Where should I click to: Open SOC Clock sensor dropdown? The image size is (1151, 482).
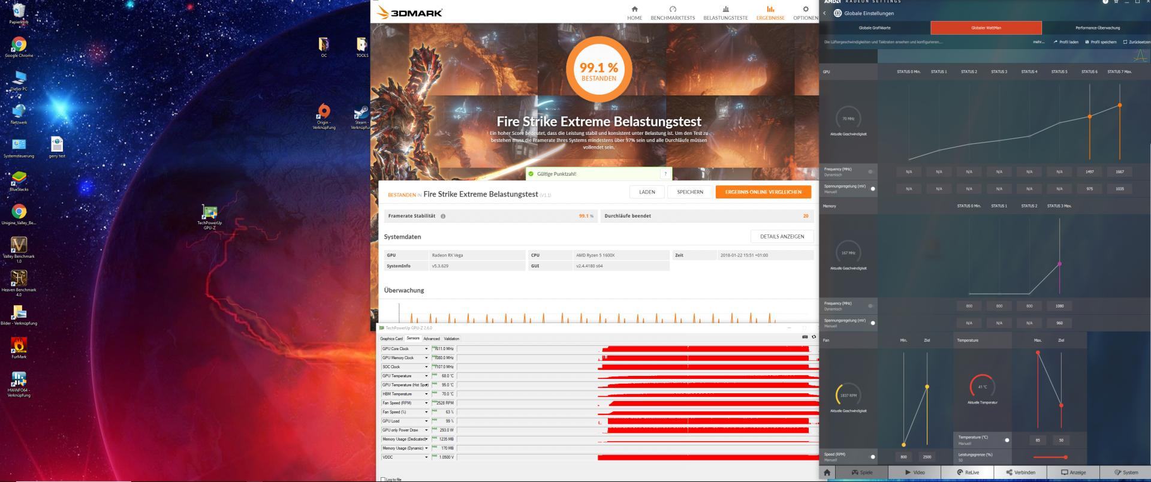[427, 367]
